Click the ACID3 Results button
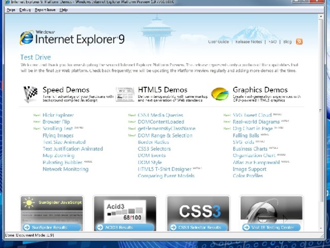 [x=125, y=227]
